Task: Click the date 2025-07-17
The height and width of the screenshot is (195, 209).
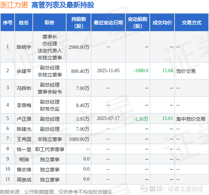Action: [108, 118]
